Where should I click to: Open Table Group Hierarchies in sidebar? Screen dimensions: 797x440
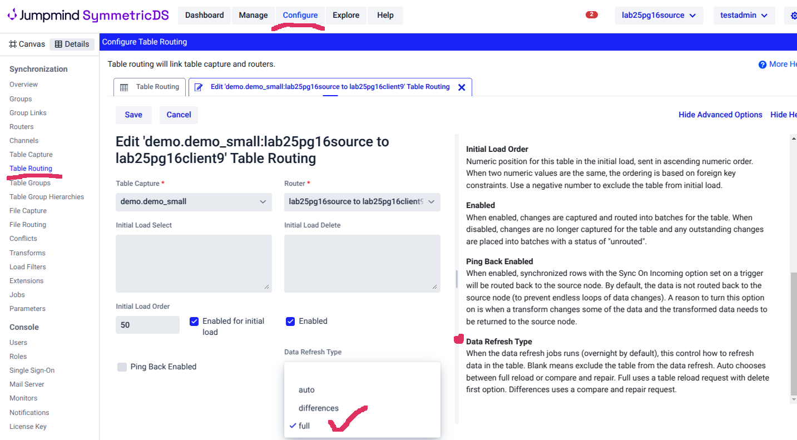(x=47, y=197)
